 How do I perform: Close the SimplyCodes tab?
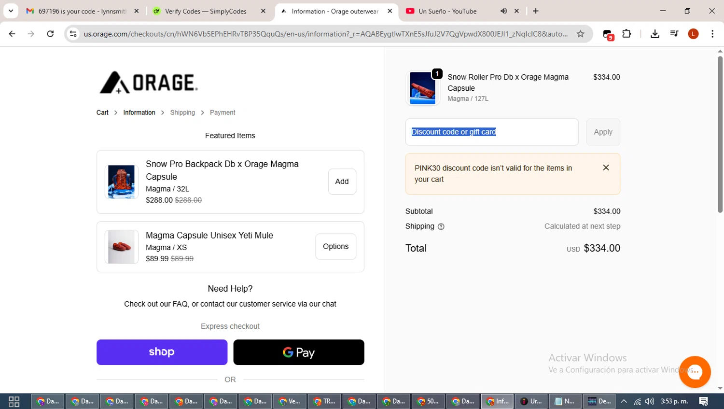pyautogui.click(x=263, y=11)
